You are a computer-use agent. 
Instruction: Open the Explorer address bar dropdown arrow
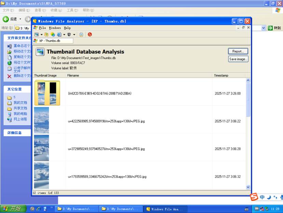263,28
